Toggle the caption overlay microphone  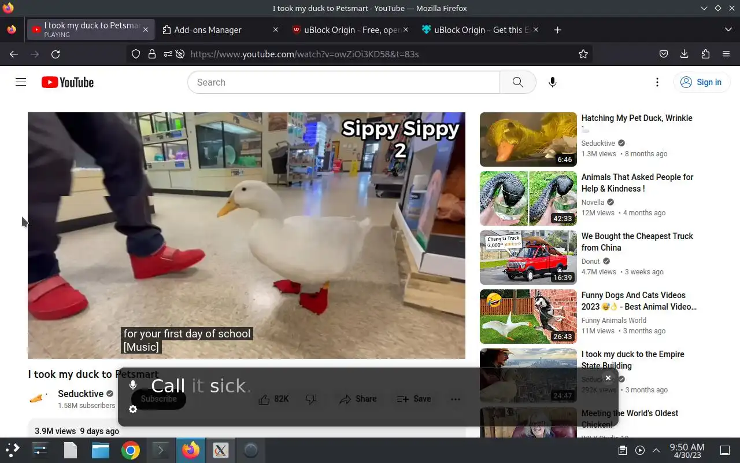tap(133, 385)
